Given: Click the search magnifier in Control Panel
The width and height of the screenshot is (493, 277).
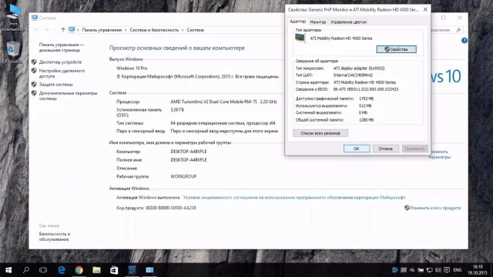Looking at the screenshot, I should point(458,30).
